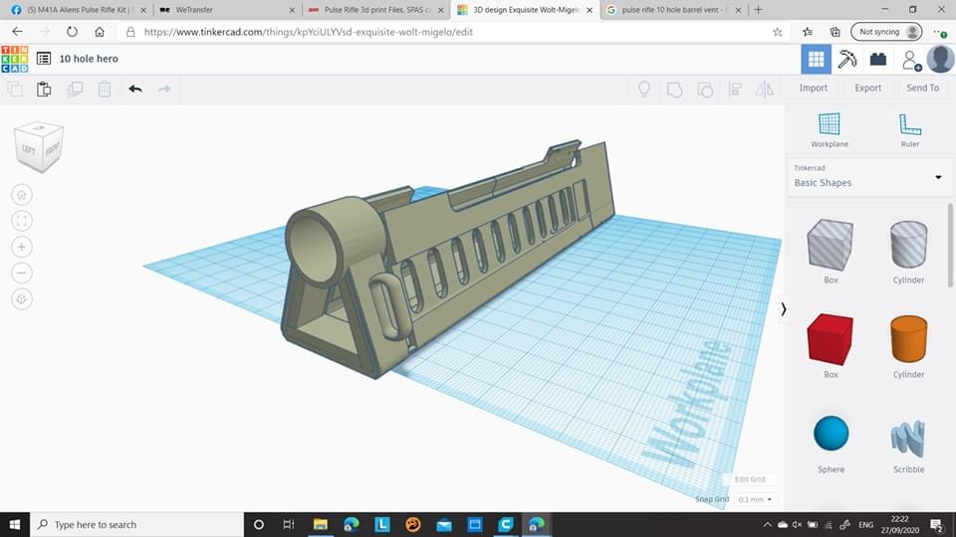
Task: Click the browser address bar URL
Action: [309, 32]
